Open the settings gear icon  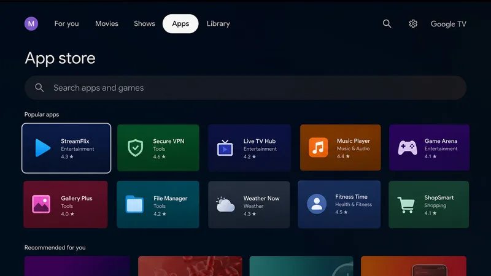coord(413,24)
